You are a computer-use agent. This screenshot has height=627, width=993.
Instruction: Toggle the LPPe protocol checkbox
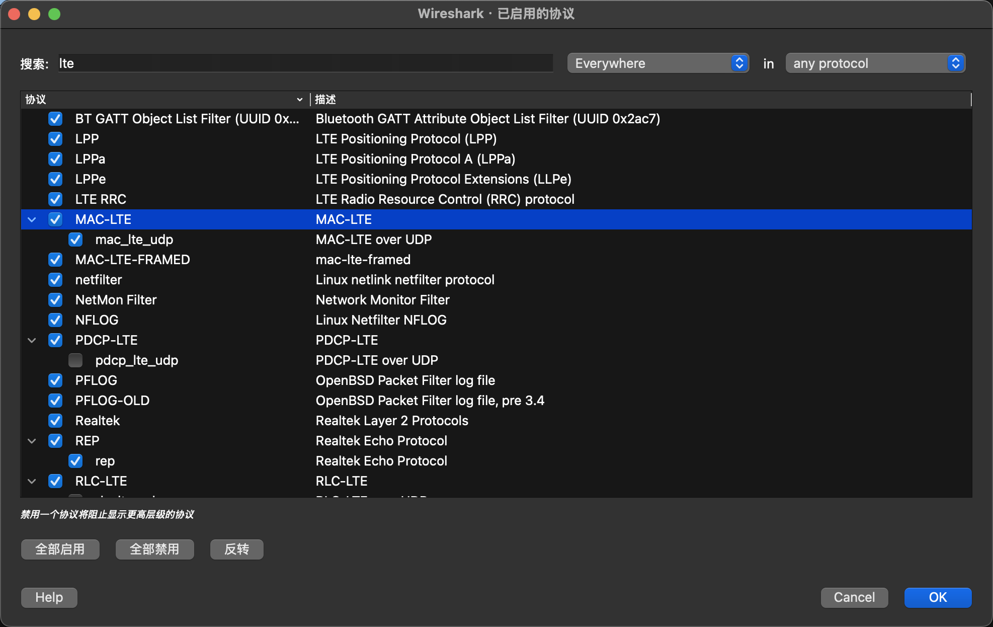tap(55, 179)
